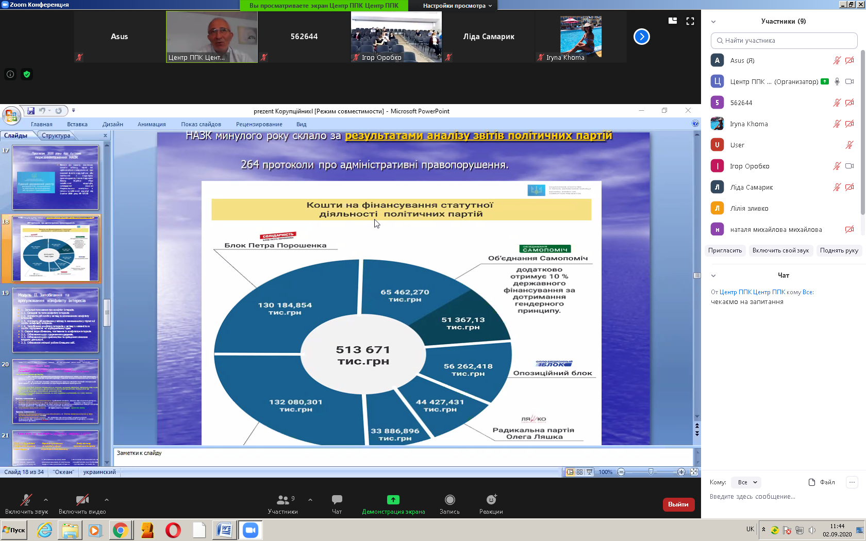Viewport: 866px width, 541px height.
Task: Open chat more options ellipsis
Action: [x=852, y=482]
